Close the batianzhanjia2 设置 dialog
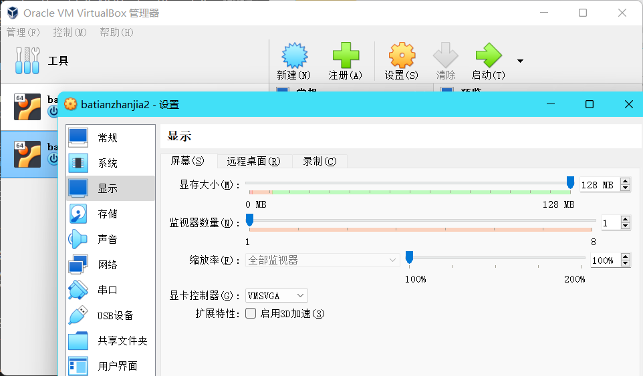Screen dimensions: 643x376 [629, 104]
